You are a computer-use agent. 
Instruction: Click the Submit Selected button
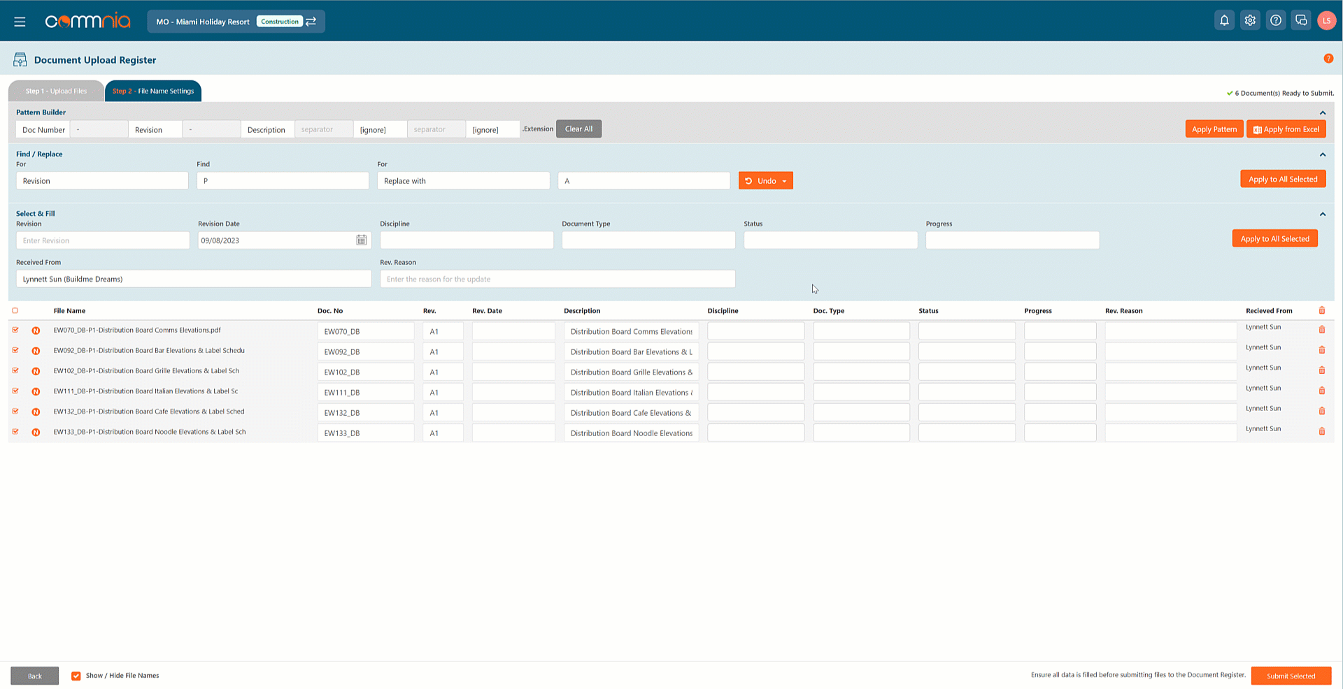point(1291,676)
